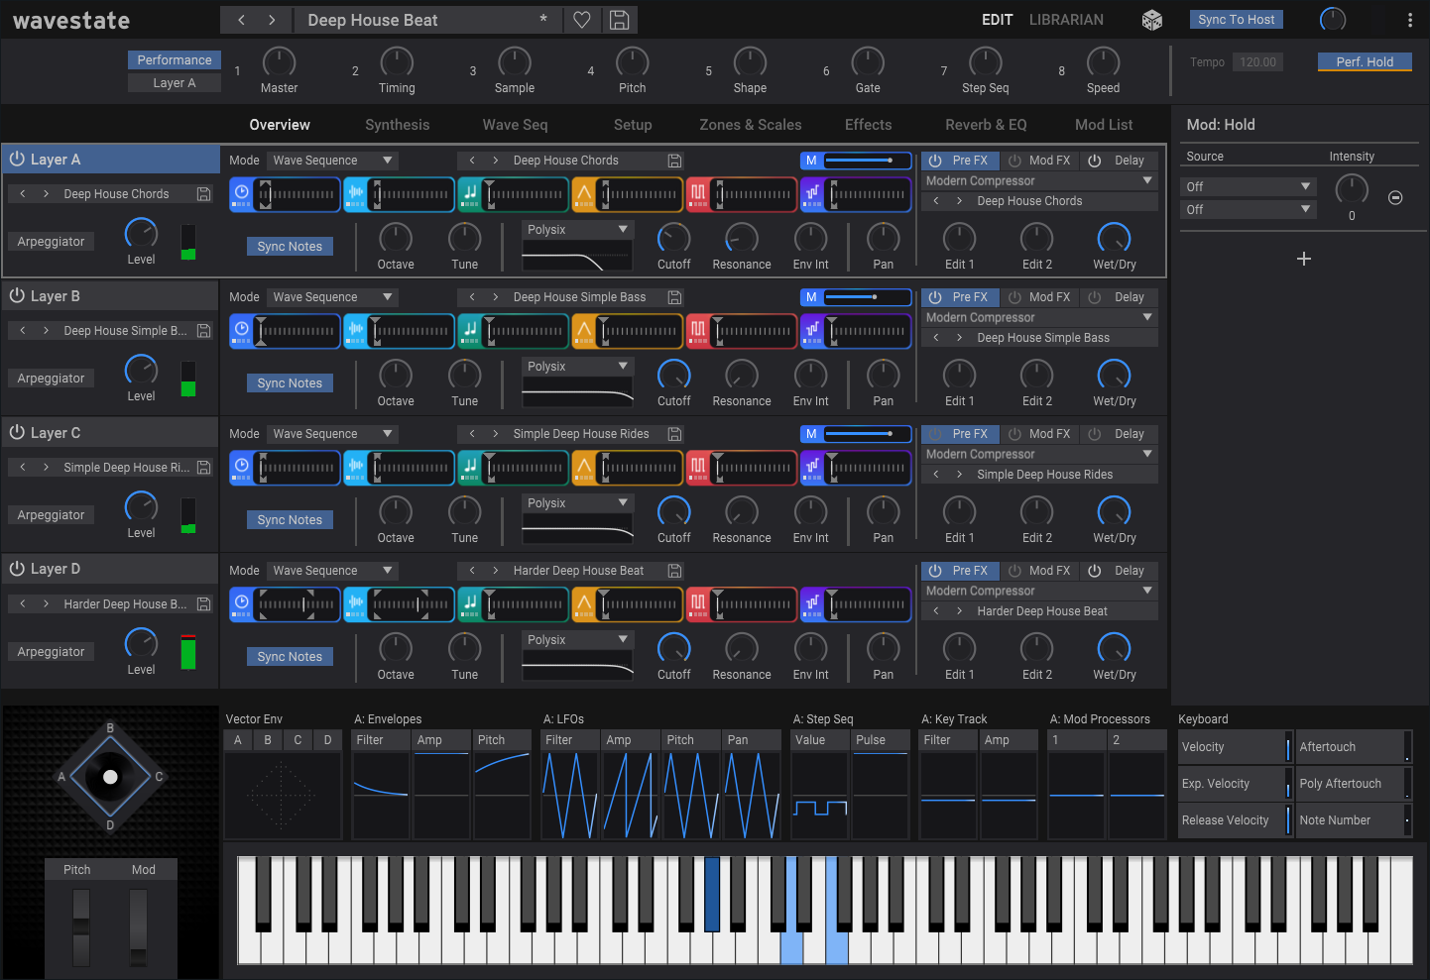
Task: Toggle Layer A Pre FX power
Action: coord(935,161)
